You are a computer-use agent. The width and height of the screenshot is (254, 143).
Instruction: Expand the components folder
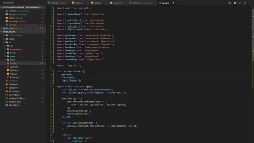click(5, 49)
